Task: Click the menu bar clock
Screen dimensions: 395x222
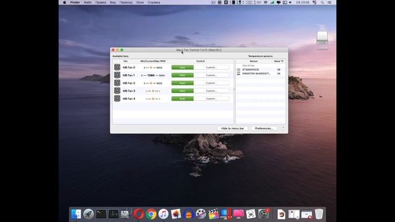Action: point(302,2)
